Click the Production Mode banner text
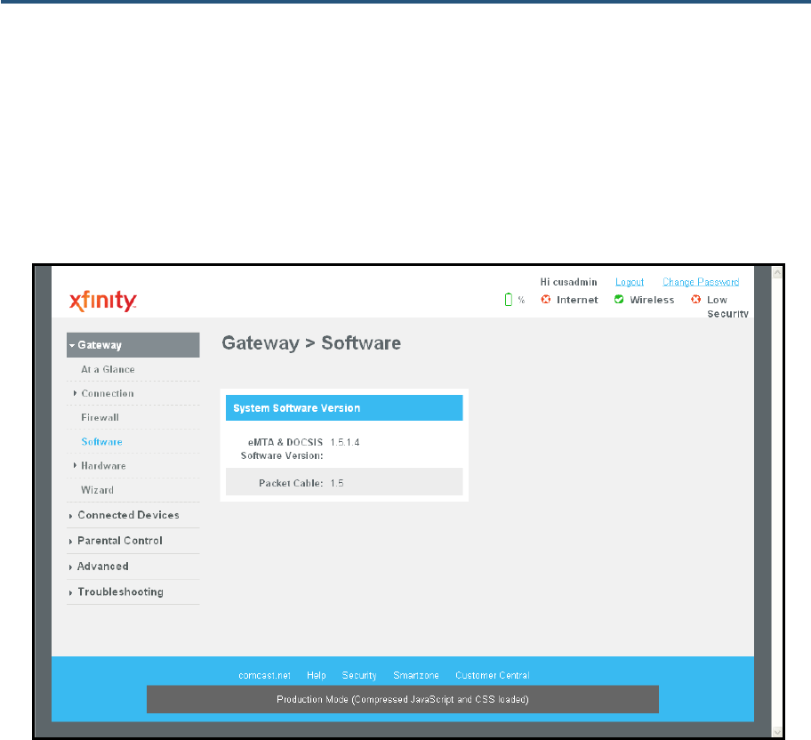This screenshot has width=811, height=740. click(403, 700)
